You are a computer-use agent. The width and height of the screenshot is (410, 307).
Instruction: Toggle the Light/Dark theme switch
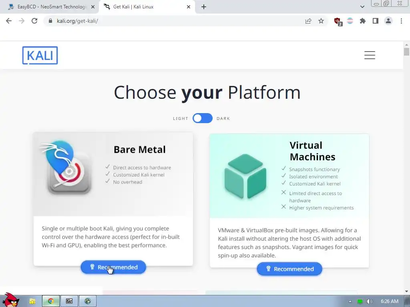tap(202, 118)
